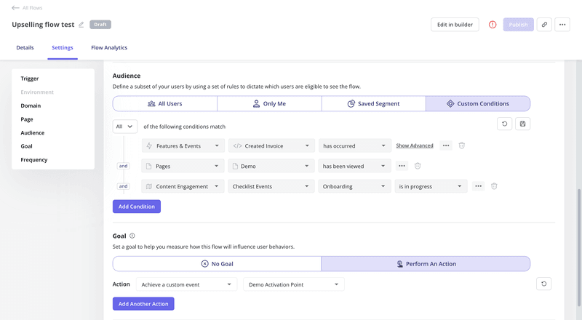Click the back arrow to All Flows
This screenshot has height=320, width=582.
pyautogui.click(x=15, y=8)
